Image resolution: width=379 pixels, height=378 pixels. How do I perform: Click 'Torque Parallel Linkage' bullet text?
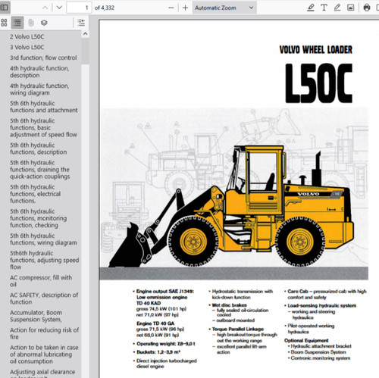point(238,329)
